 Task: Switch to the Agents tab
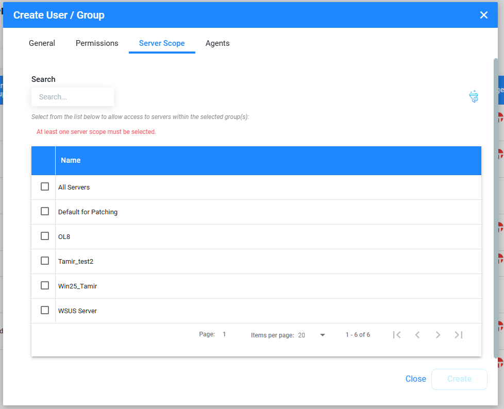(x=217, y=43)
